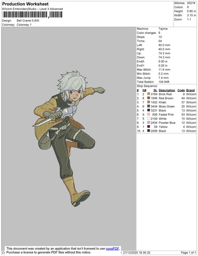Image resolution: width=198 pixels, height=256 pixels.
Task: Click the design name 'Bell Cranel 5,8IN'
Action: [28, 20]
